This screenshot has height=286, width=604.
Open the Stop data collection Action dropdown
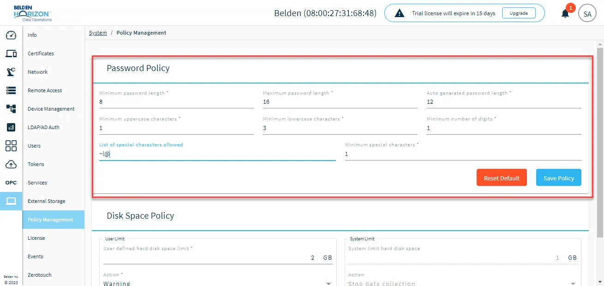click(462, 284)
